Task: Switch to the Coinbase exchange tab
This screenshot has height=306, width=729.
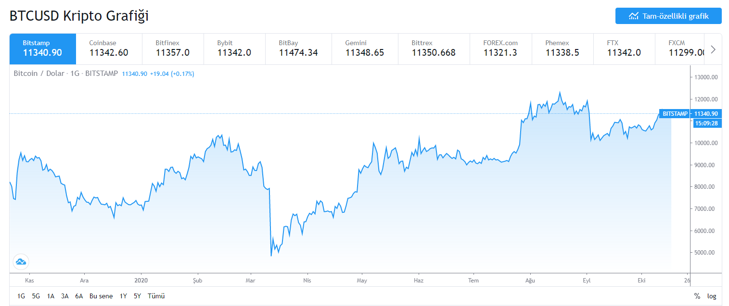Action: (109, 48)
